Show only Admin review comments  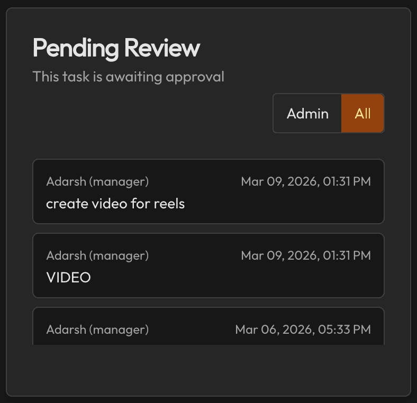pos(307,114)
